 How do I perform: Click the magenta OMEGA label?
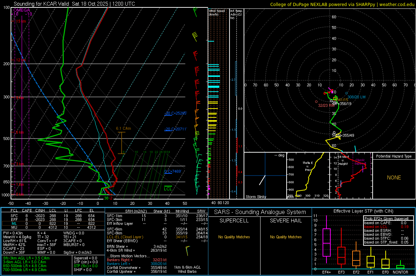click(22, 10)
